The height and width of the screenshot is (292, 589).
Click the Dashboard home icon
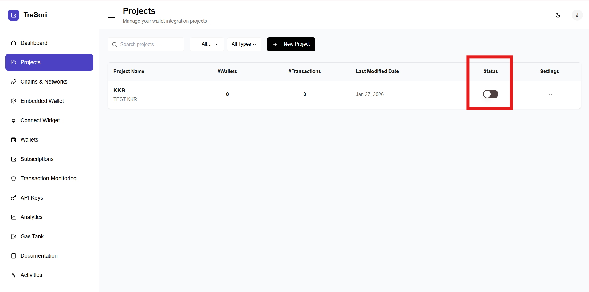click(x=14, y=43)
